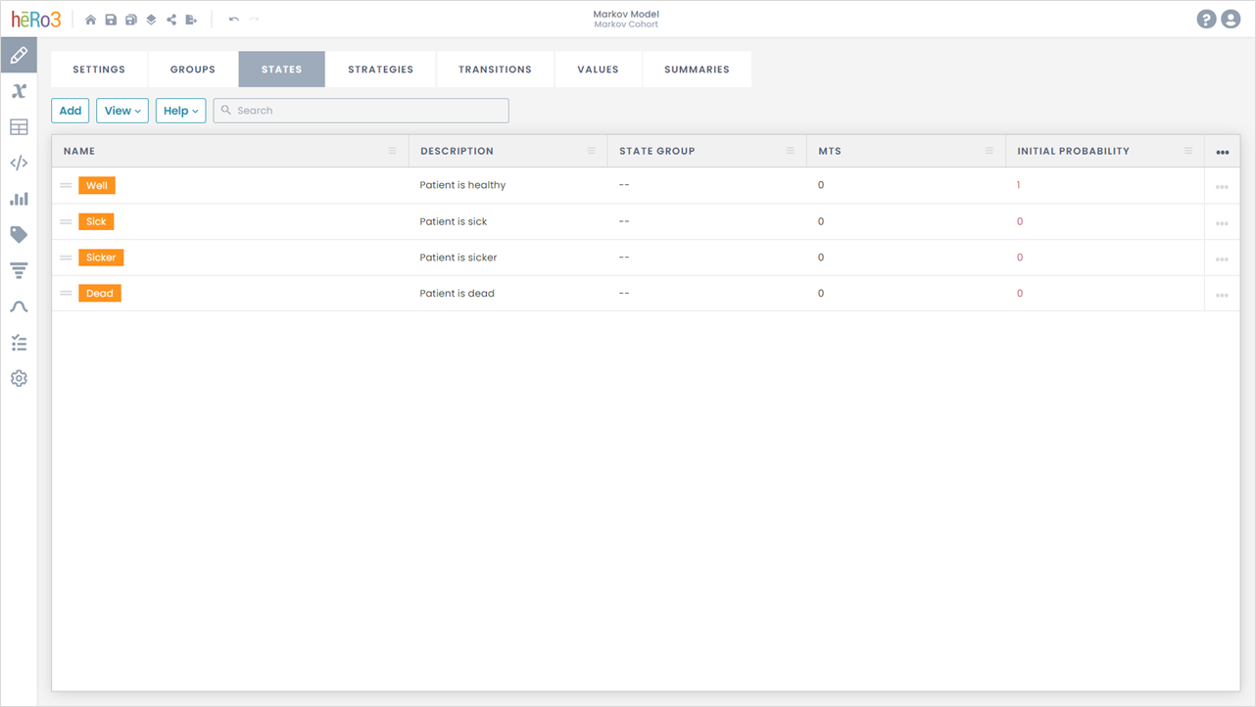Screen dimensions: 1256x707
Task: Click the Markov Model title text
Action: tap(626, 14)
